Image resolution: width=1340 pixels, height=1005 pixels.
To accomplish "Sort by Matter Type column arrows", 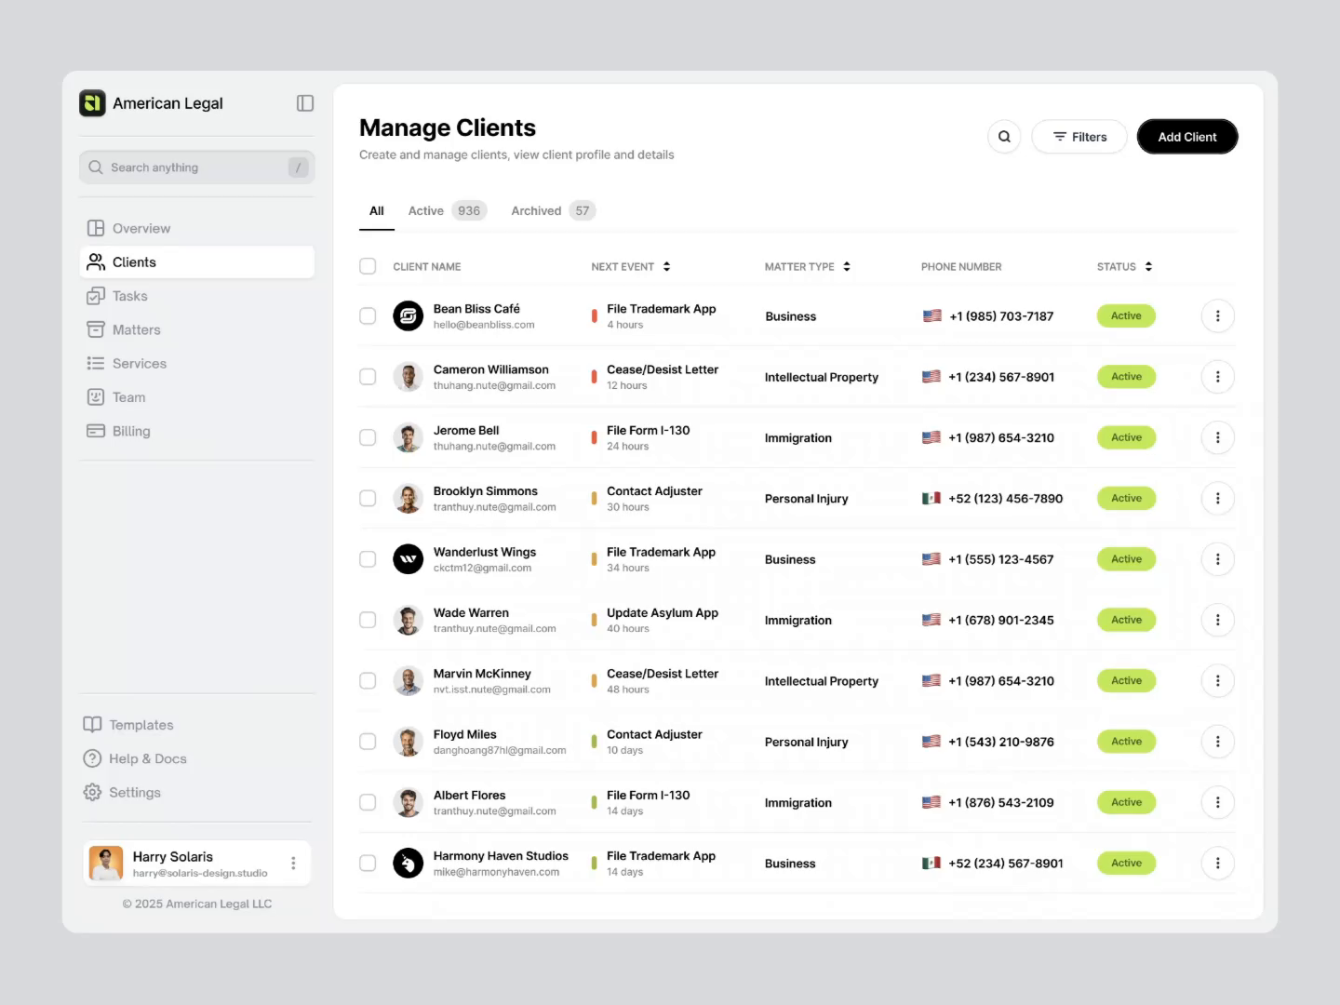I will tap(847, 267).
